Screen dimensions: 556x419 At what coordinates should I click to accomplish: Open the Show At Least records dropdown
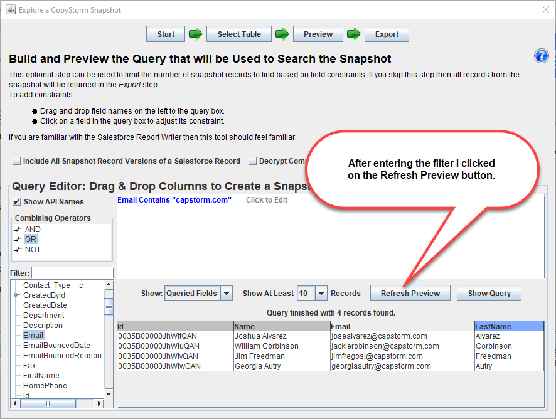[321, 293]
